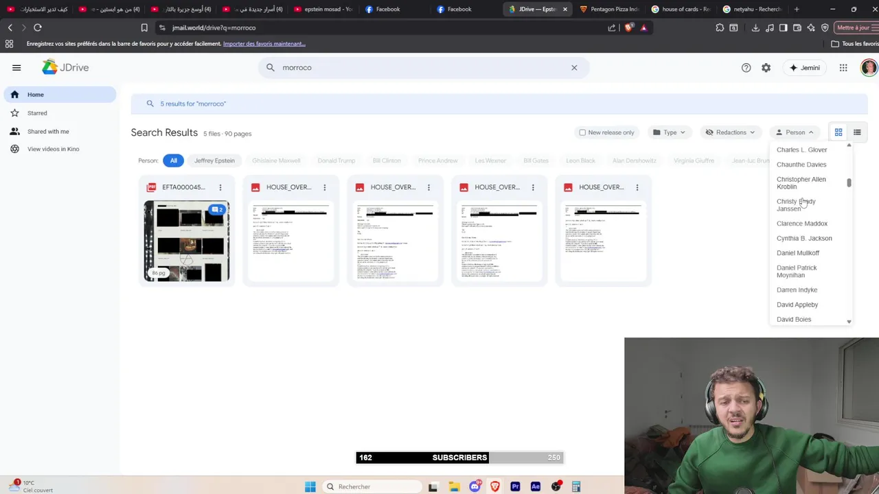Image resolution: width=879 pixels, height=494 pixels.
Task: Filter by Leon Black chip
Action: coord(580,161)
